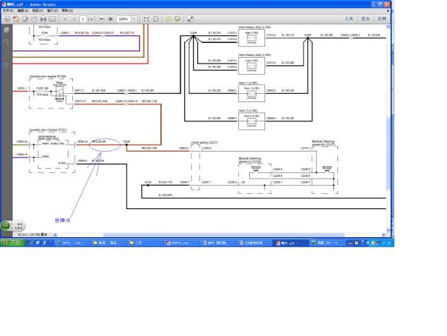Click the Horn 1 (L105) component box
Image resolution: width=447 pixels, height=336 pixels.
252,93
